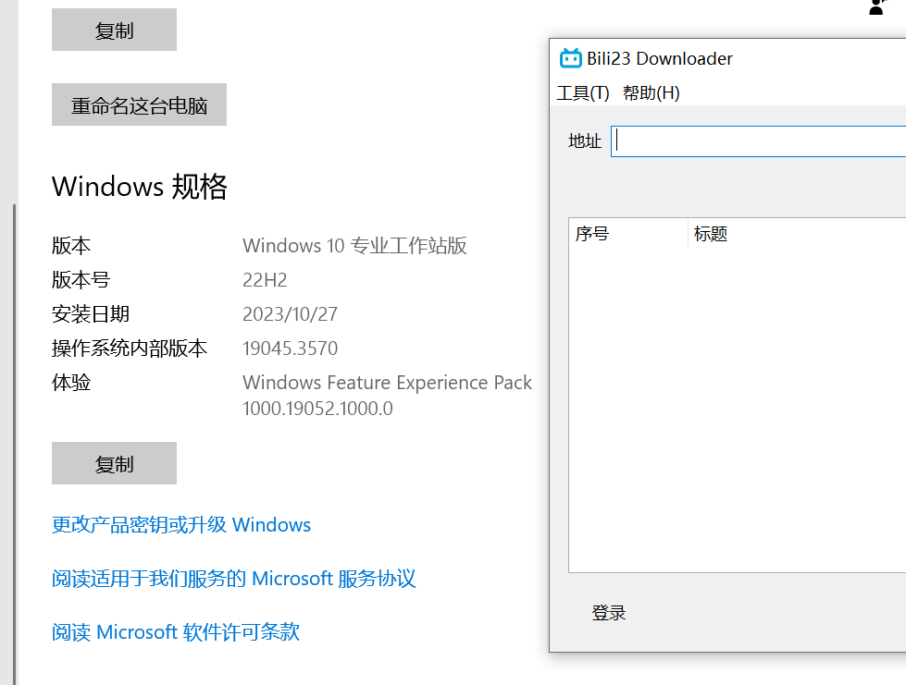
Task: Click the 重命名这台电脑 button
Action: [139, 104]
